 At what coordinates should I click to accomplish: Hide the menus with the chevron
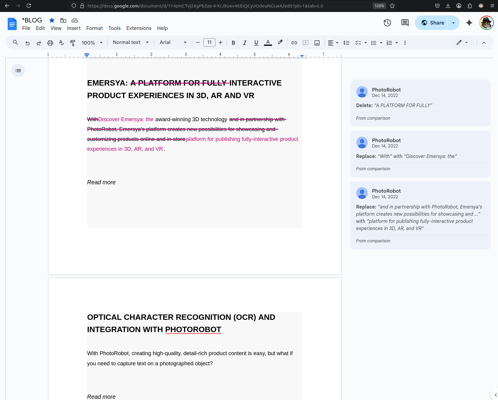tap(484, 43)
